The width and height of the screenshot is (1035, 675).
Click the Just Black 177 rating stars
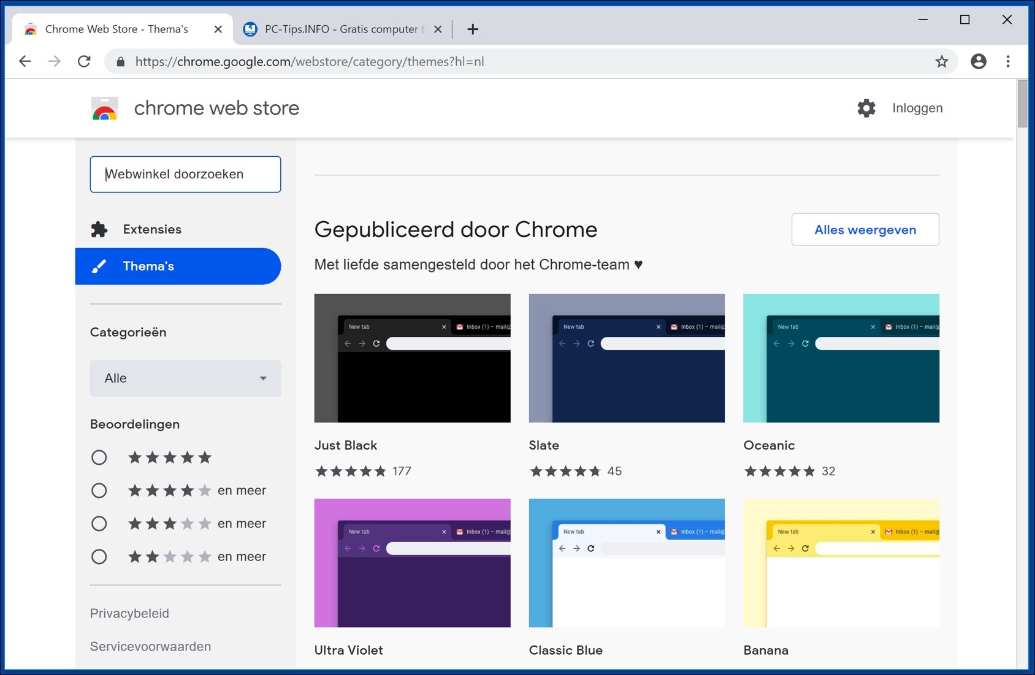[x=351, y=471]
